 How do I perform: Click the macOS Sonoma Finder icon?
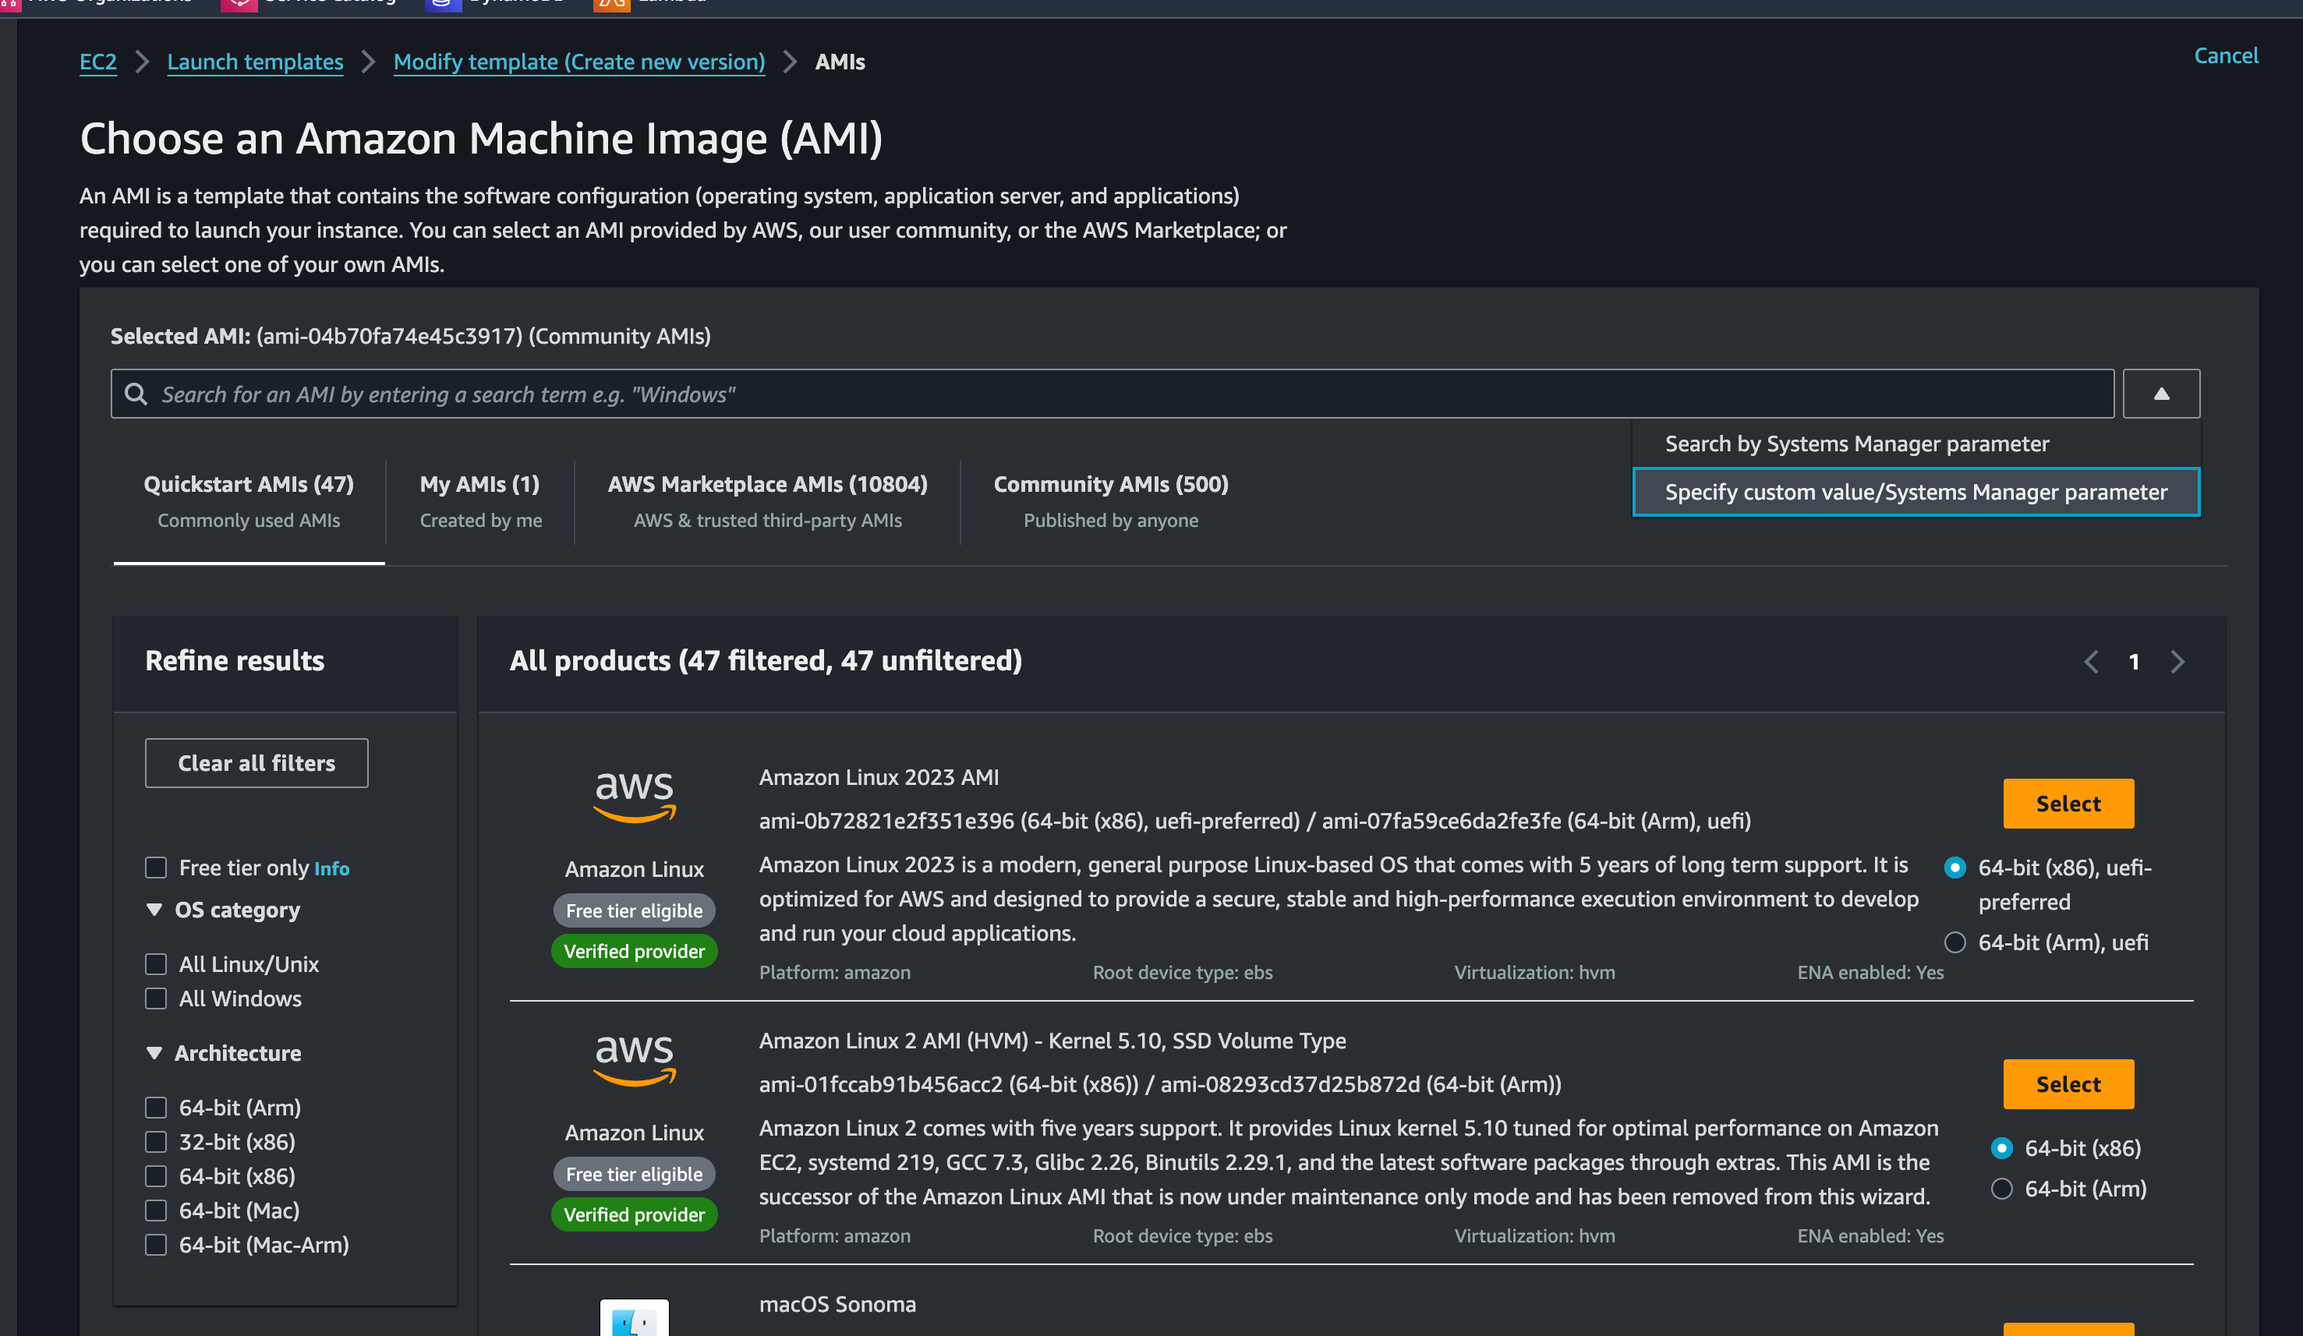tap(635, 1319)
